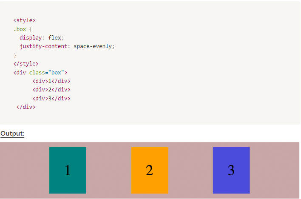Viewport: 301px width, 199px height.
Task: Click the "display: flex;" code line
Action: tap(42, 38)
